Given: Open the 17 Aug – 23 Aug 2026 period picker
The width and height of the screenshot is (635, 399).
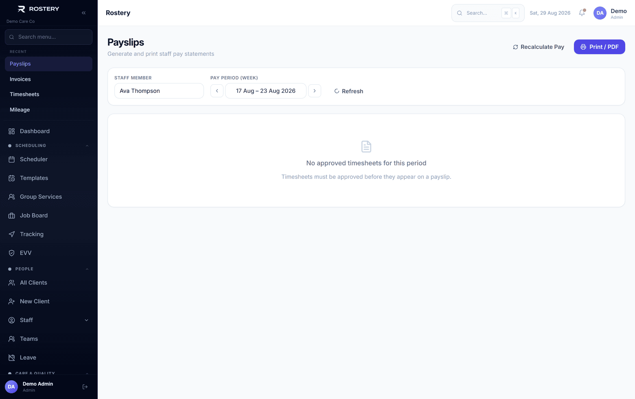Looking at the screenshot, I should tap(266, 91).
